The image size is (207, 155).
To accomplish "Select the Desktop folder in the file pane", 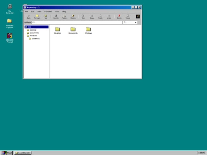I will coord(58,31).
